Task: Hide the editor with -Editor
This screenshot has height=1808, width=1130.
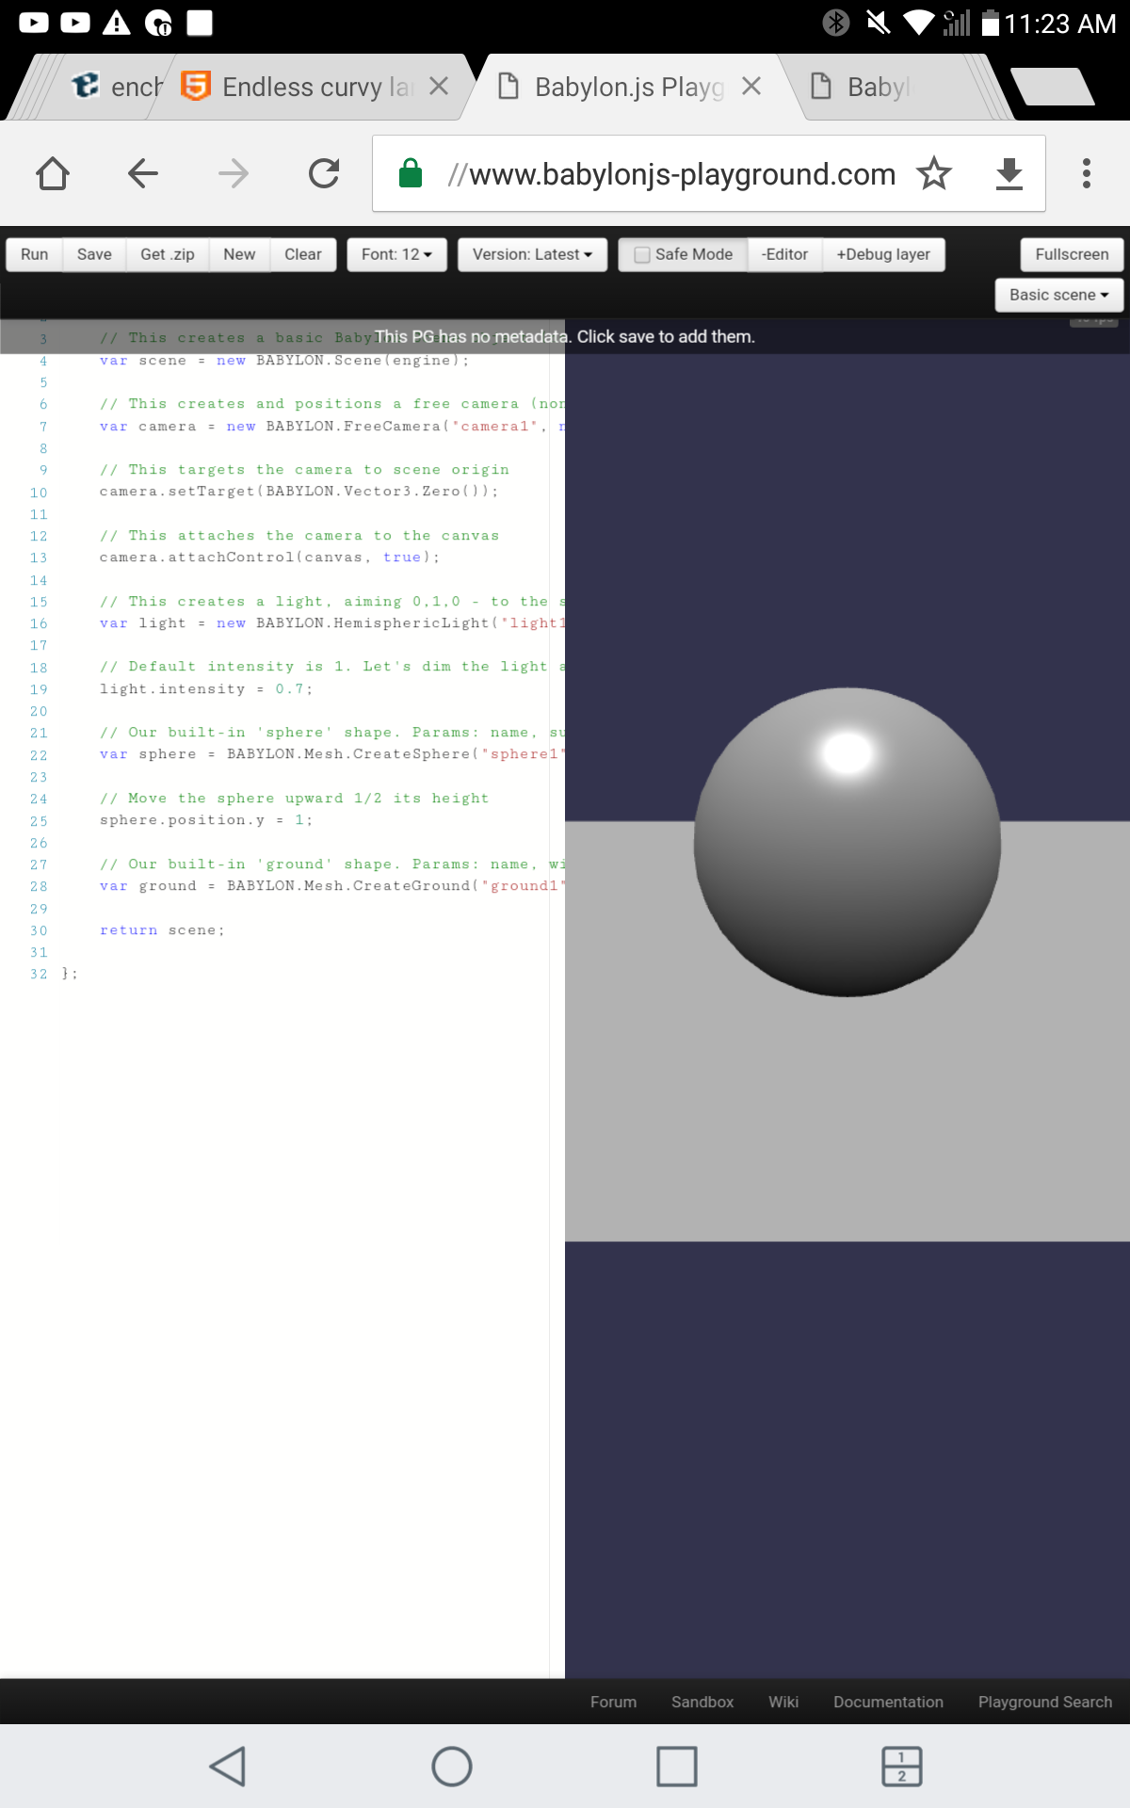Action: pyautogui.click(x=784, y=254)
